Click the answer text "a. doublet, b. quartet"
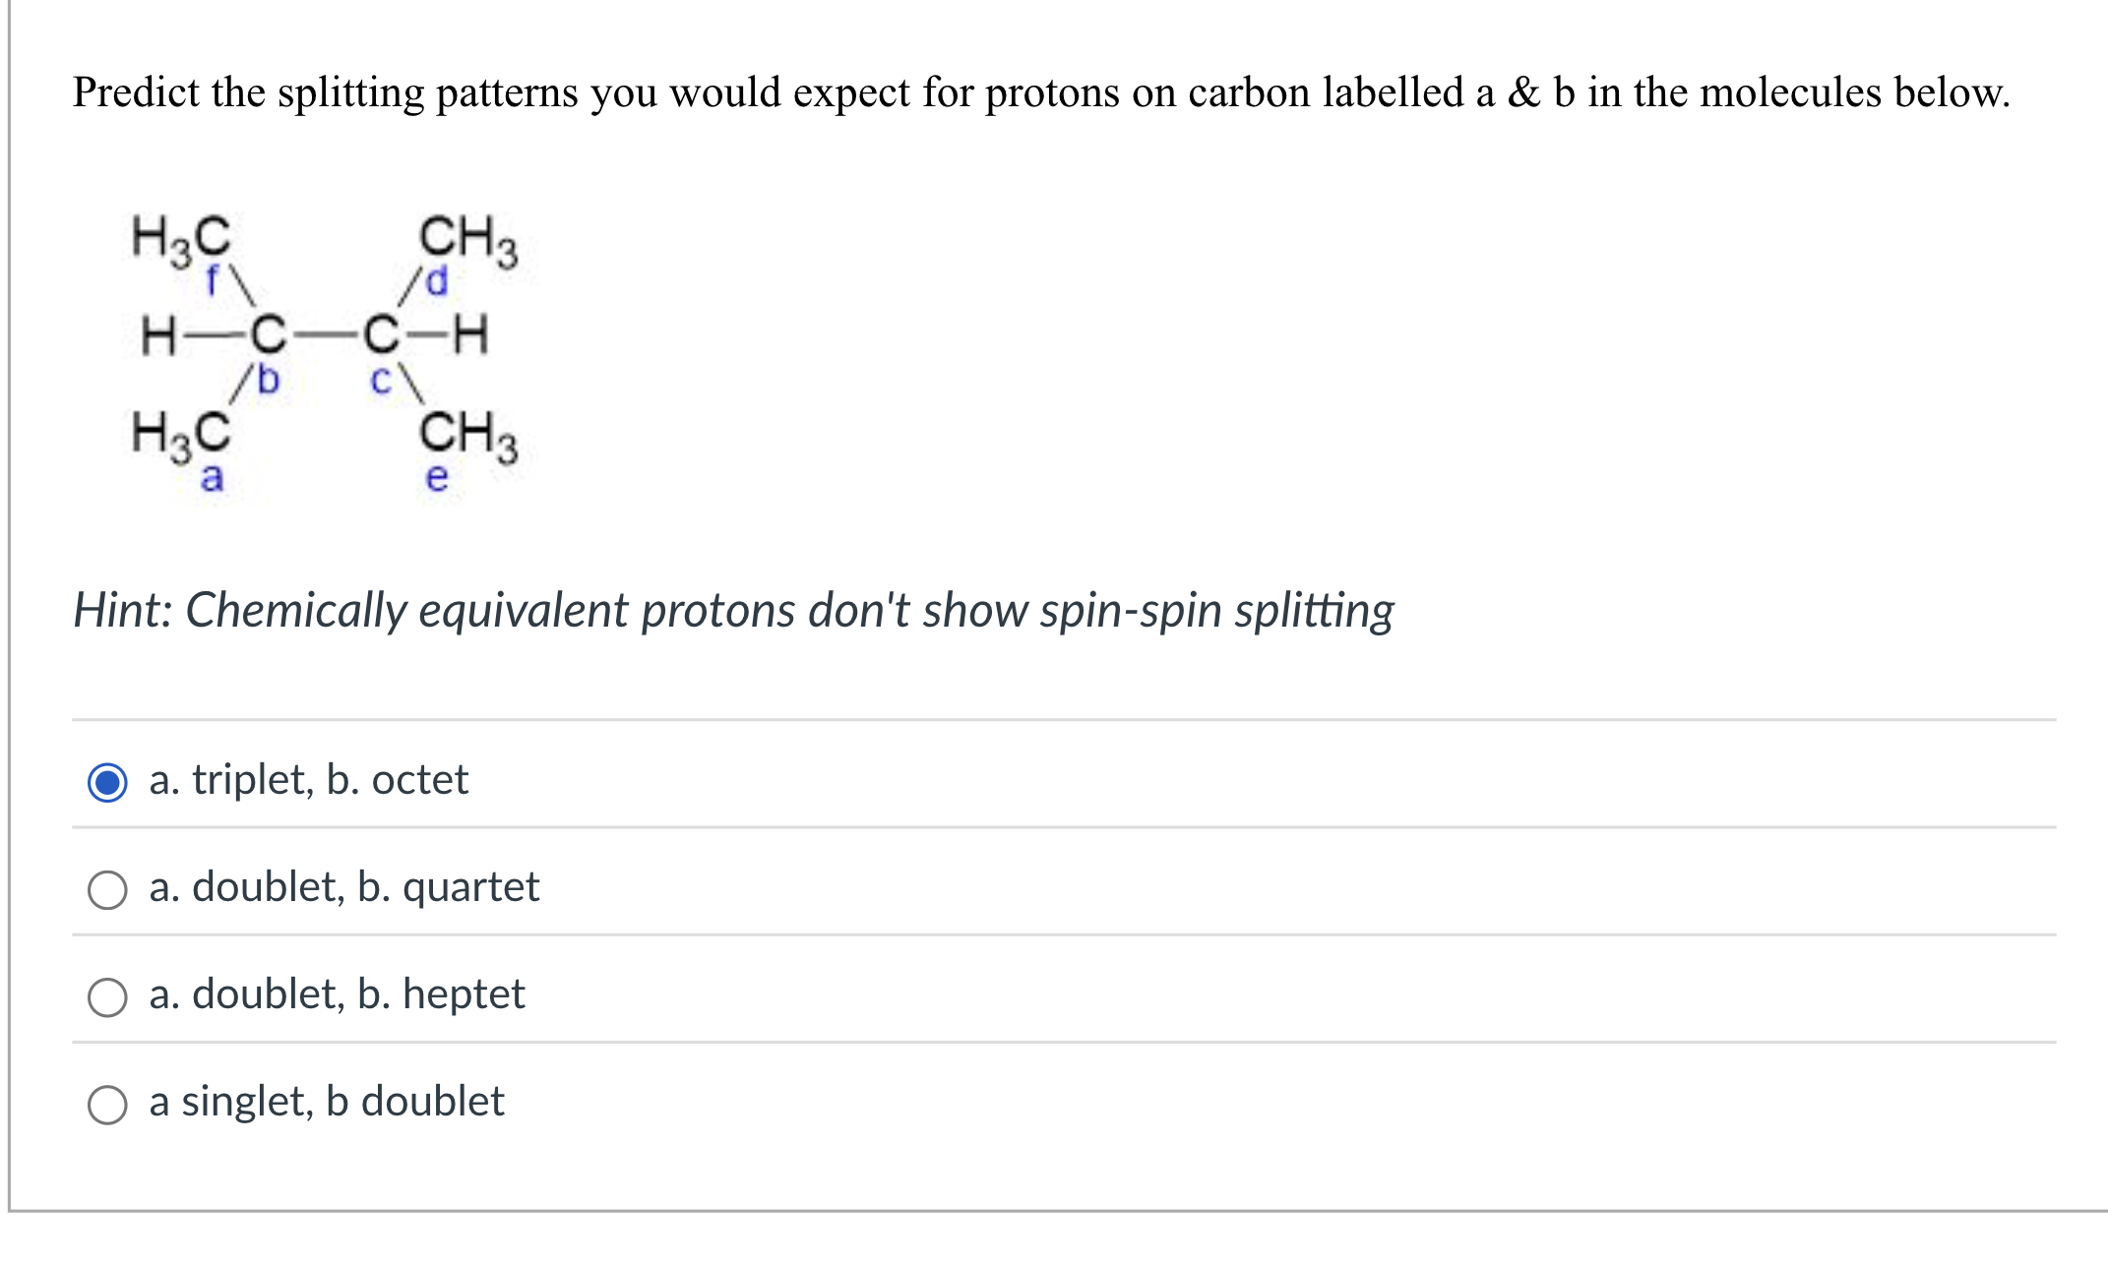 [x=343, y=887]
